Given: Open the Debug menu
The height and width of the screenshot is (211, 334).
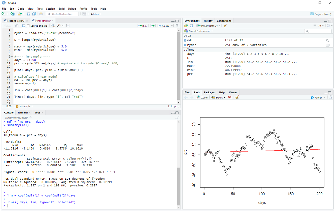Looking at the screenshot, I should (72, 9).
